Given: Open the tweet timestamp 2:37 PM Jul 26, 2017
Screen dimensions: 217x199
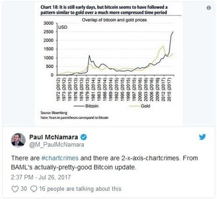Looking at the screenshot, I should pos(41,177).
